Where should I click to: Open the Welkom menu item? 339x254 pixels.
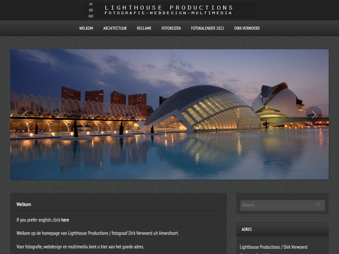[86, 28]
